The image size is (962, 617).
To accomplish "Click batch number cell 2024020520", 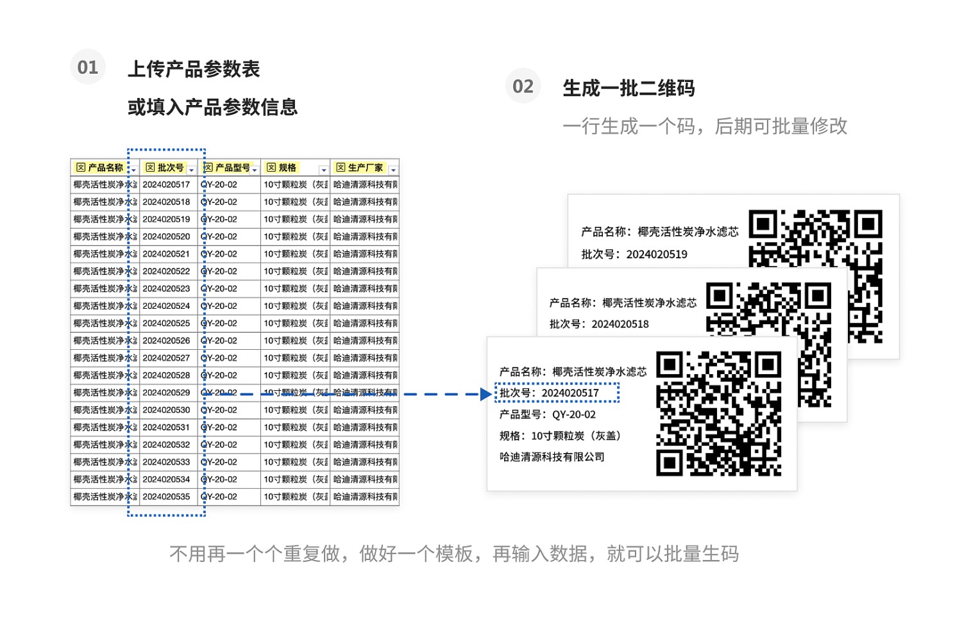I will click(169, 236).
